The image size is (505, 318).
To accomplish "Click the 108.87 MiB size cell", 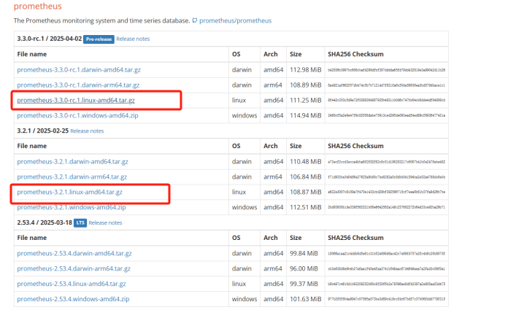I will tap(305, 192).
